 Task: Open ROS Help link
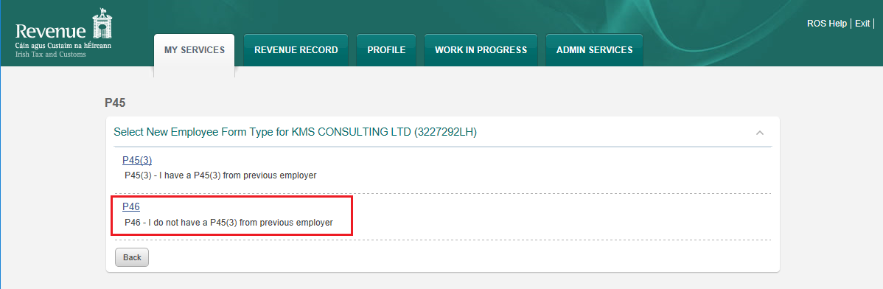[x=827, y=24]
